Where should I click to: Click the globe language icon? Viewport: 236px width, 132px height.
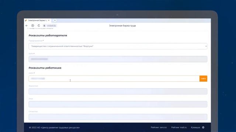[203, 128]
